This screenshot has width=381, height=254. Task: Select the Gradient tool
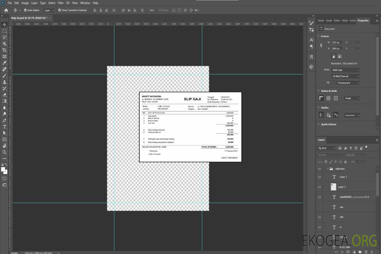[x=4, y=101]
